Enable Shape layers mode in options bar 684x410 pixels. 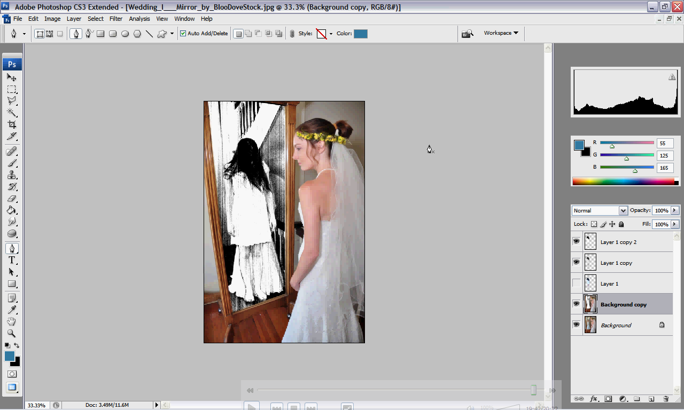40,34
